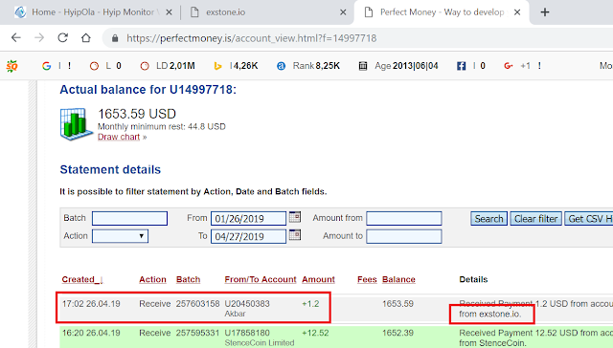Click the Google Plus +1 icon
613x348 pixels.
click(509, 66)
